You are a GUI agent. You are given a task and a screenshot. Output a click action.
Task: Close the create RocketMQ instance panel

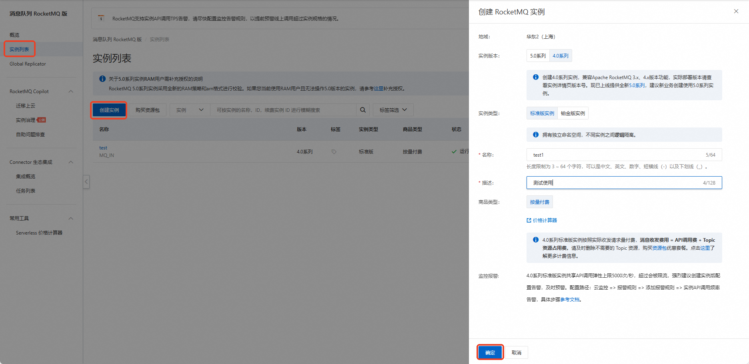point(736,11)
